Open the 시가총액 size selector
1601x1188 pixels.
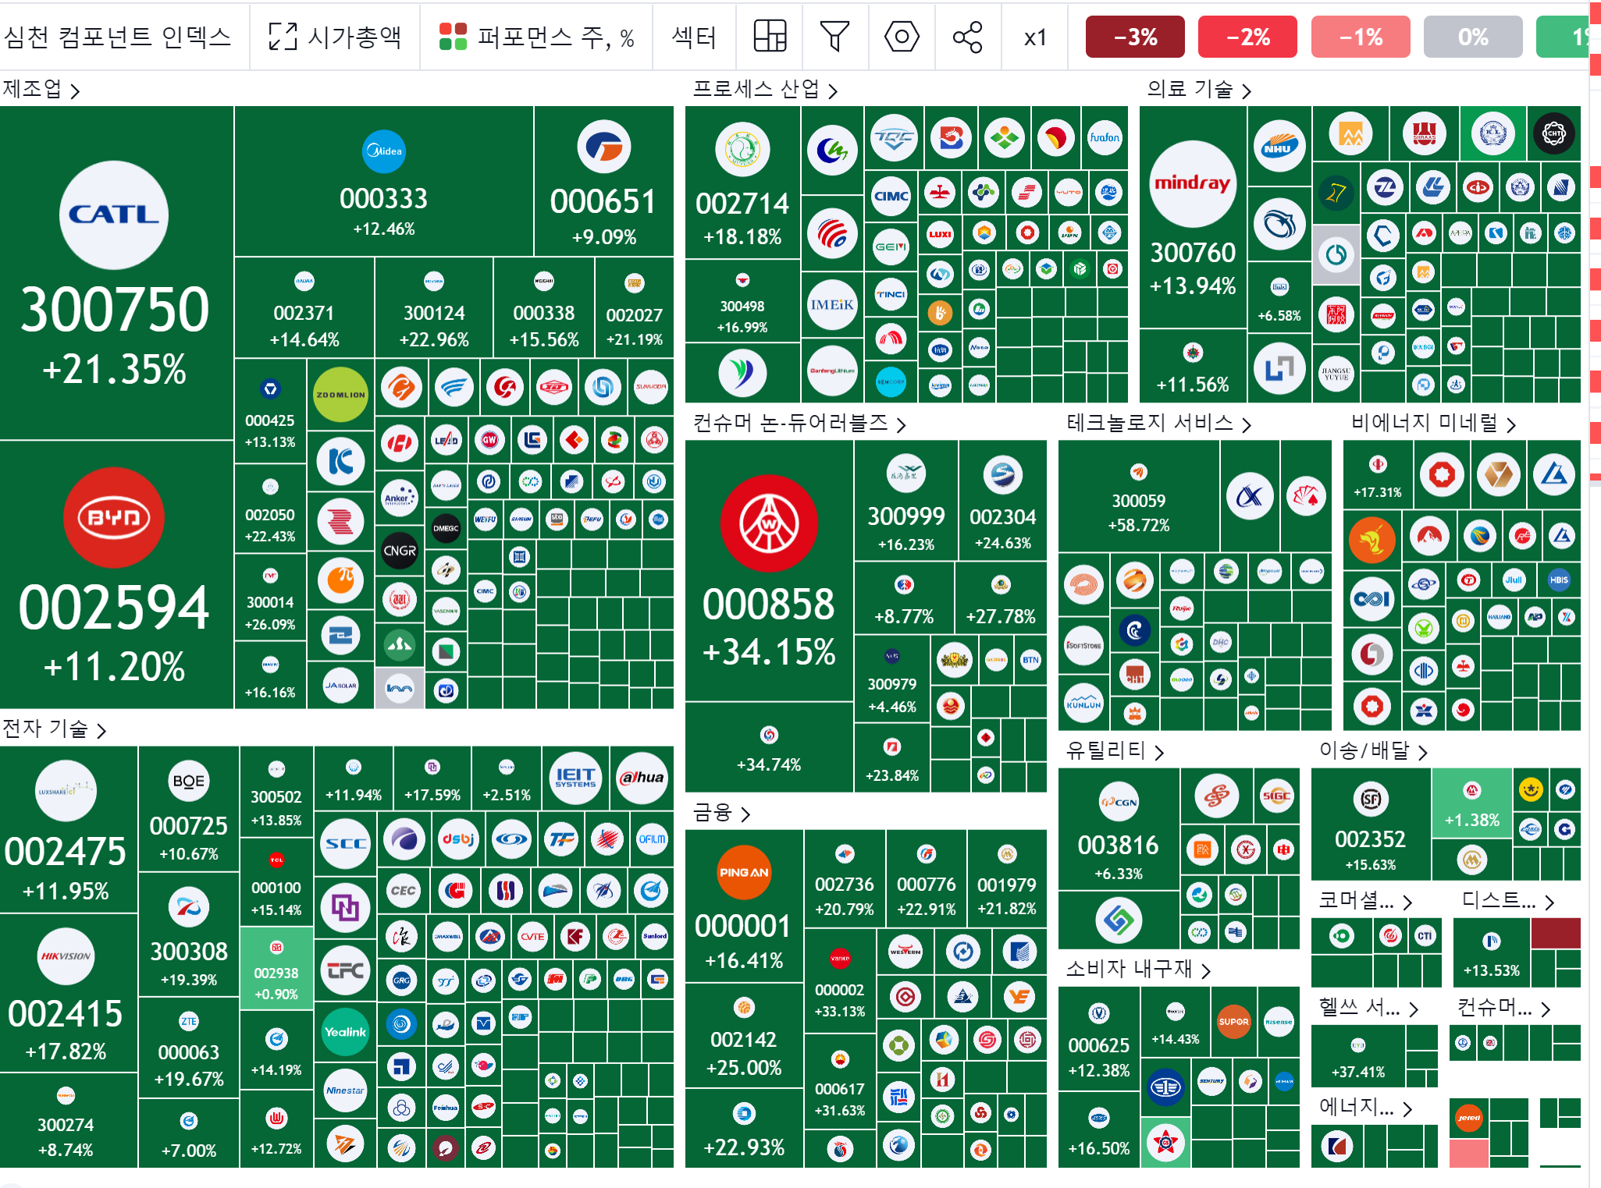pyautogui.click(x=354, y=37)
